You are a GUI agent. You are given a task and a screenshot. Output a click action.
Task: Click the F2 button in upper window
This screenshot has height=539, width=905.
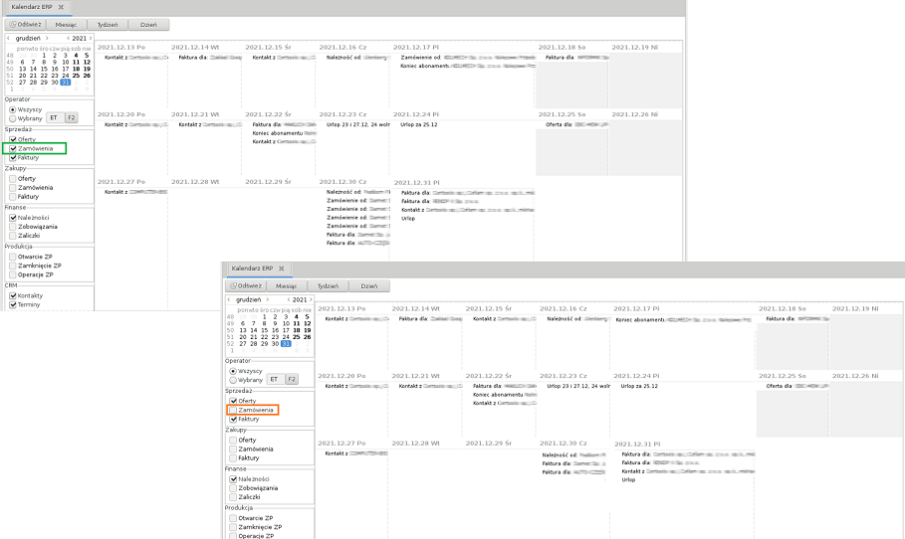click(x=71, y=117)
